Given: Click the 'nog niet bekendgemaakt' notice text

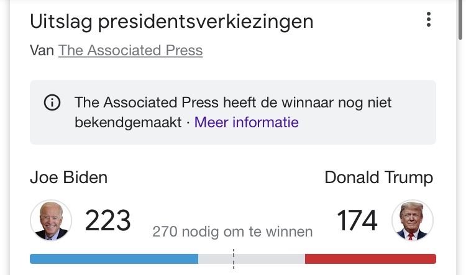Looking at the screenshot, I should pos(233,112).
